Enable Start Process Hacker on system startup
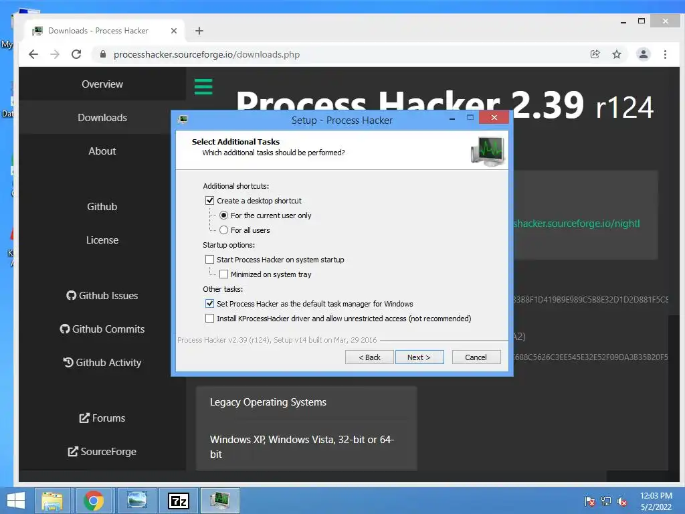The width and height of the screenshot is (685, 514). (x=209, y=260)
